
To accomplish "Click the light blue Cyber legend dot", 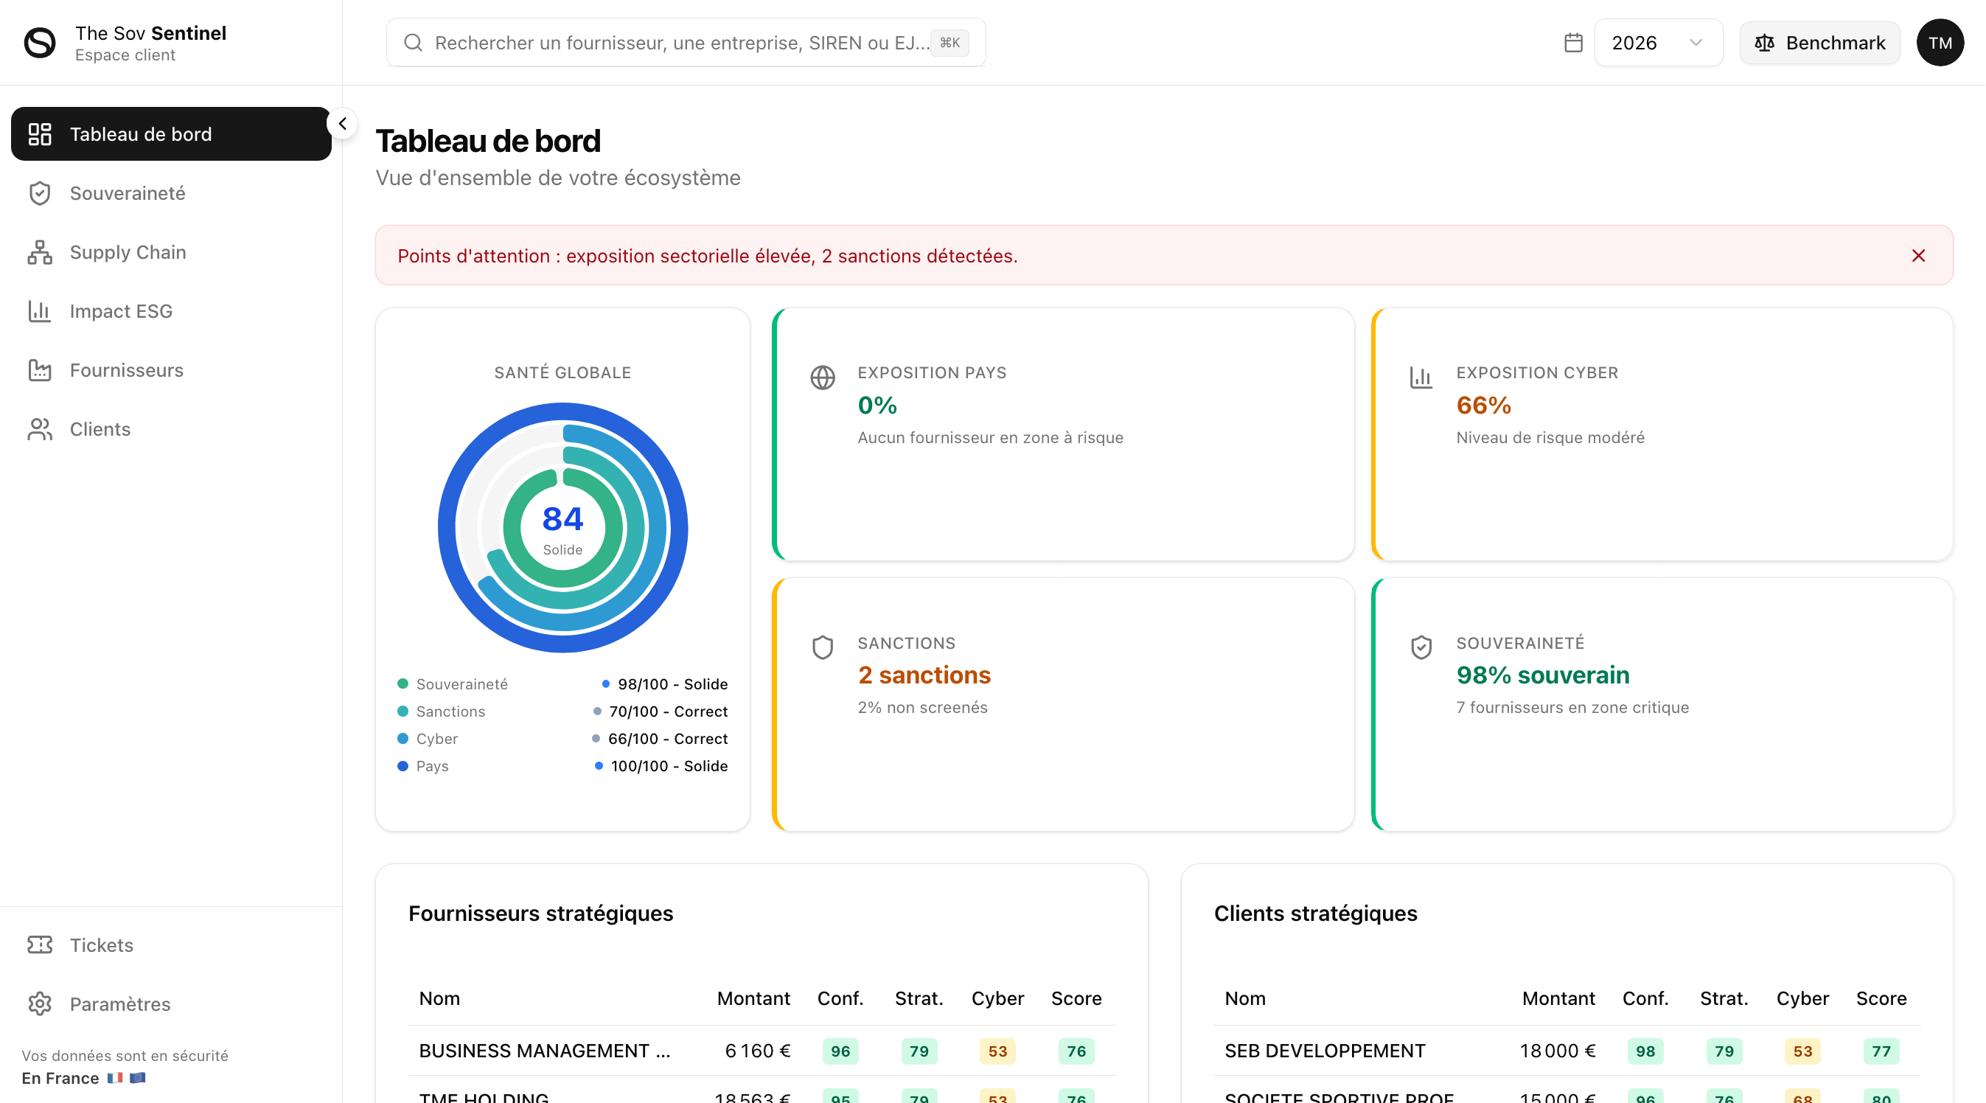I will 403,738.
